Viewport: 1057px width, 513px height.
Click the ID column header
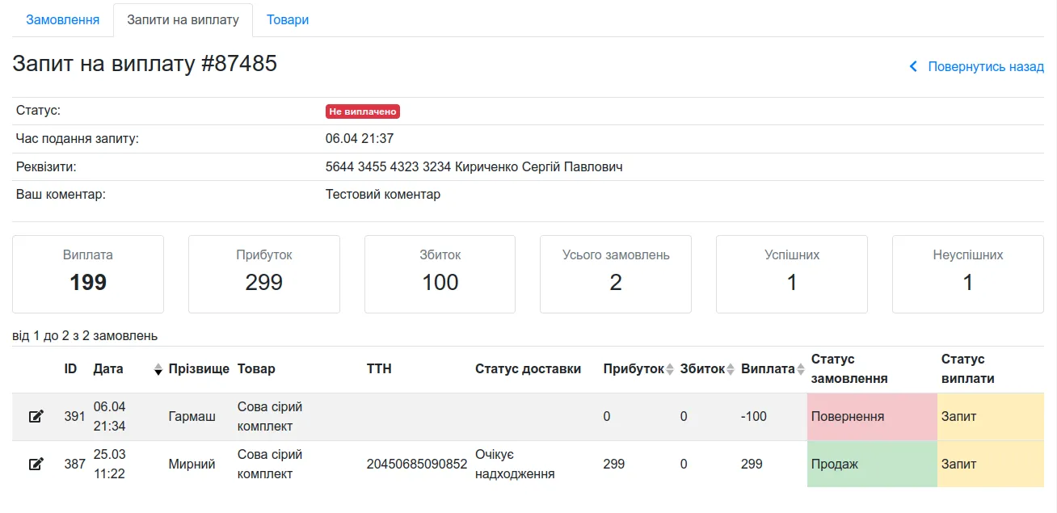71,369
